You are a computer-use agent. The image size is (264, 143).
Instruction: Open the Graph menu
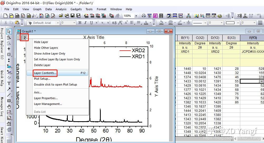point(37,9)
